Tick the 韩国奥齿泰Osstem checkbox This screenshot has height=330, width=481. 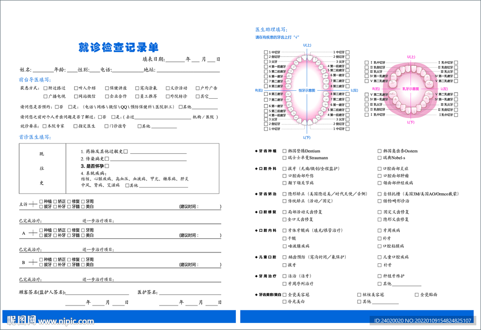380,151
